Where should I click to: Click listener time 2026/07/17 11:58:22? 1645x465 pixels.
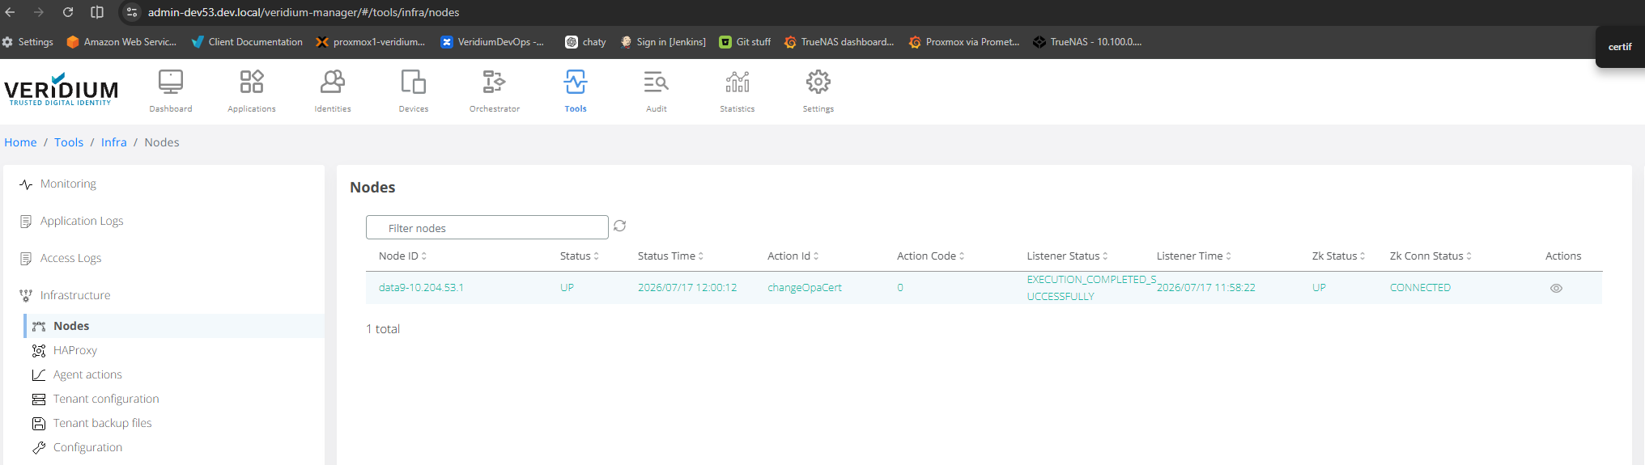point(1206,288)
